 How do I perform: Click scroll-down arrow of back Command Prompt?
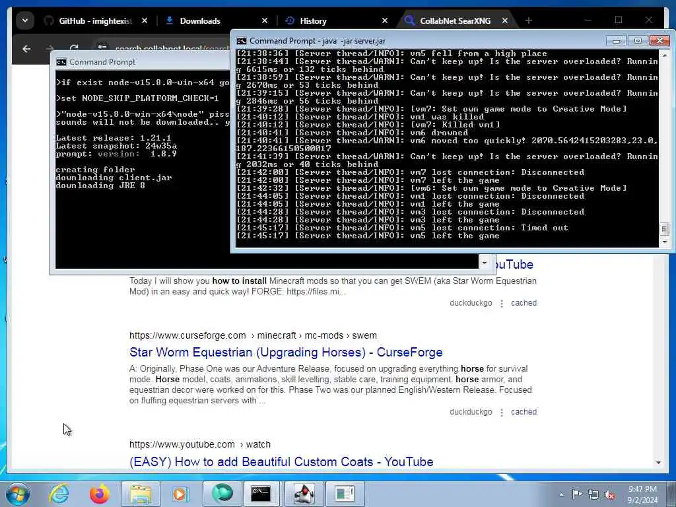[x=485, y=263]
